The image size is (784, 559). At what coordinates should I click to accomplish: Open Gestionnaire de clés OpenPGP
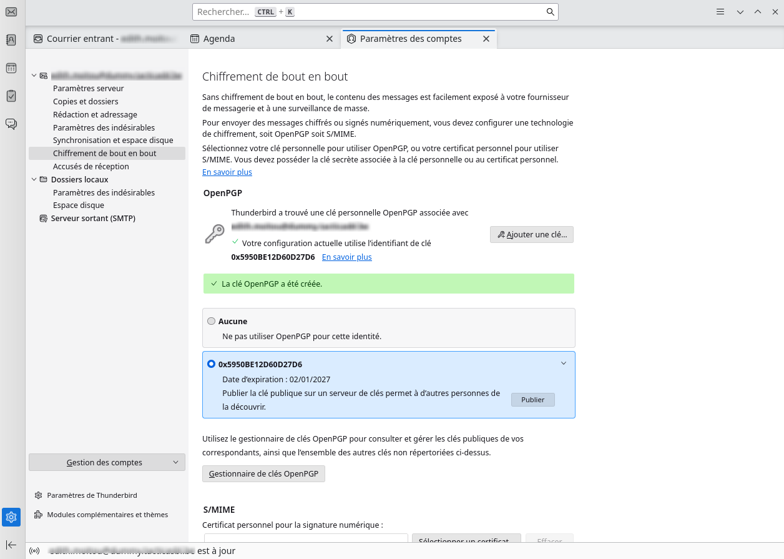pos(263,473)
